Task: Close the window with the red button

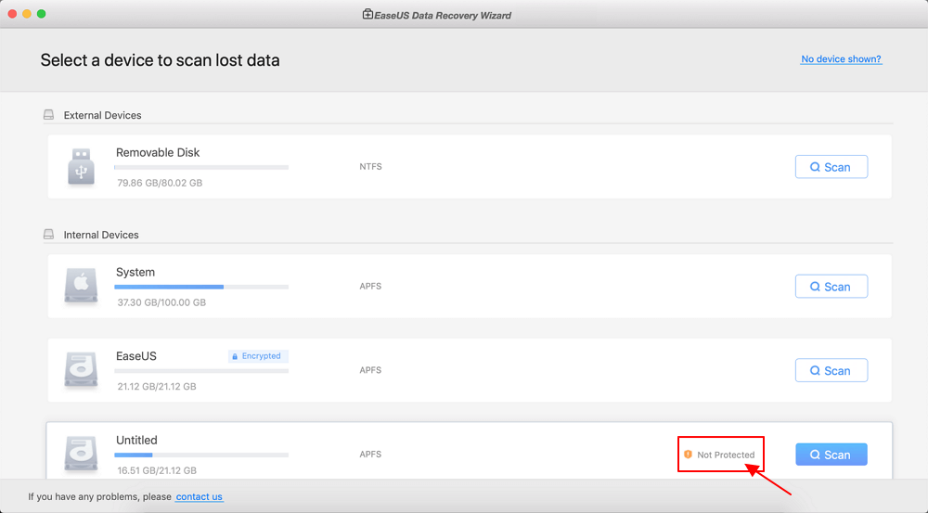Action: point(12,14)
